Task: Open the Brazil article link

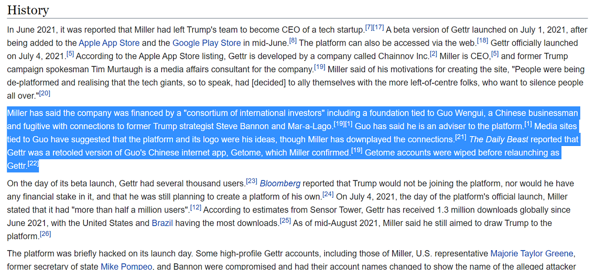Action: (162, 223)
